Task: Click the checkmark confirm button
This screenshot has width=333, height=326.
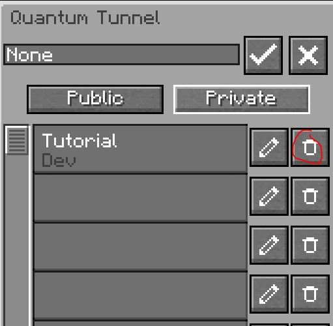Action: tap(263, 55)
